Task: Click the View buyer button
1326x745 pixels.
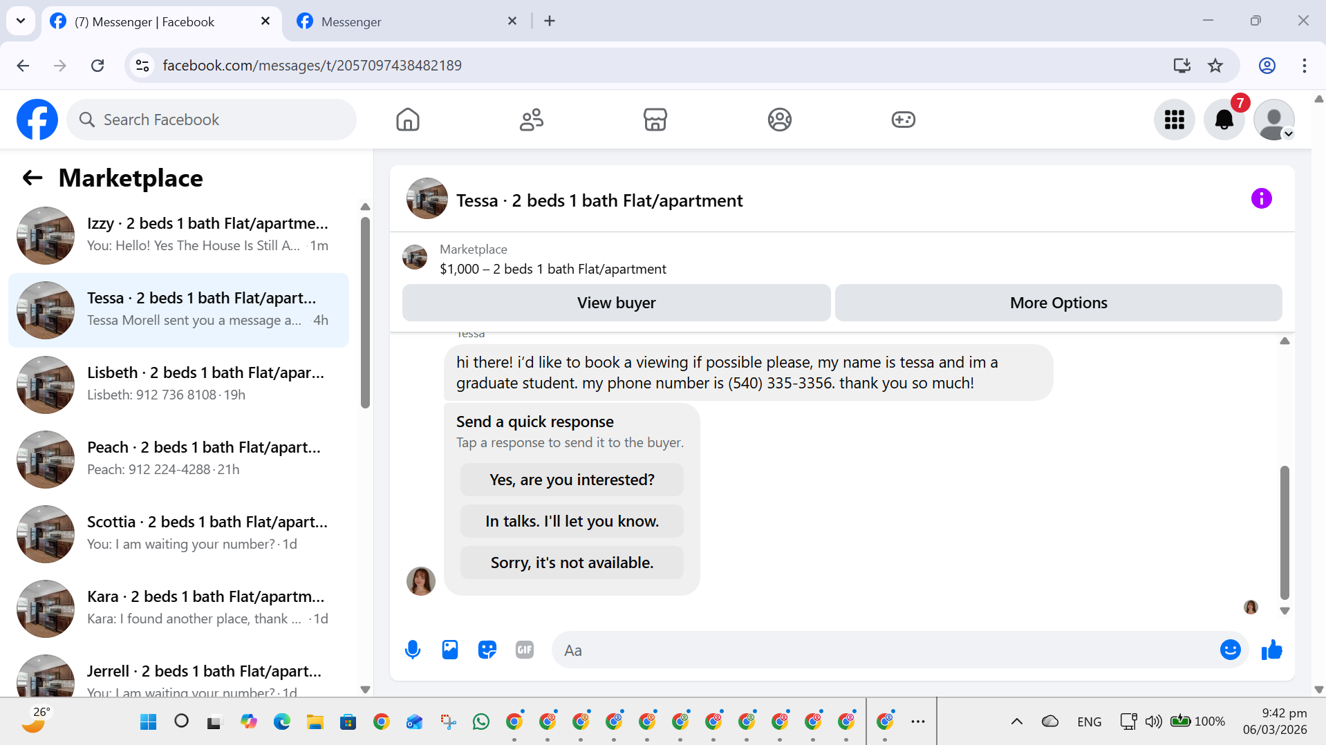Action: 616,303
